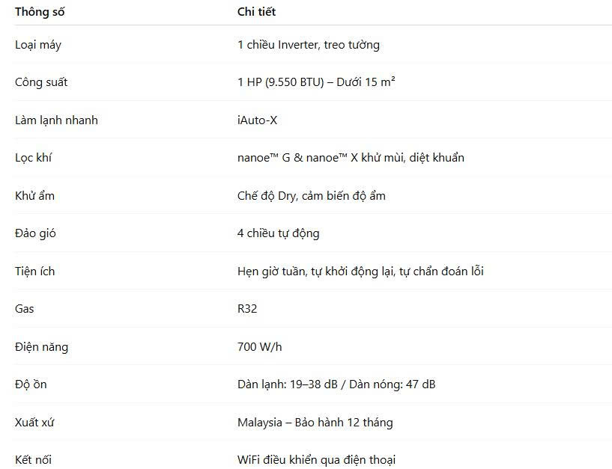
Task: Click the "Thông số" column header
Action: (x=38, y=12)
